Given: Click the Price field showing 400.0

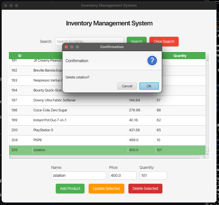Looking at the screenshot, I should pos(123,175).
